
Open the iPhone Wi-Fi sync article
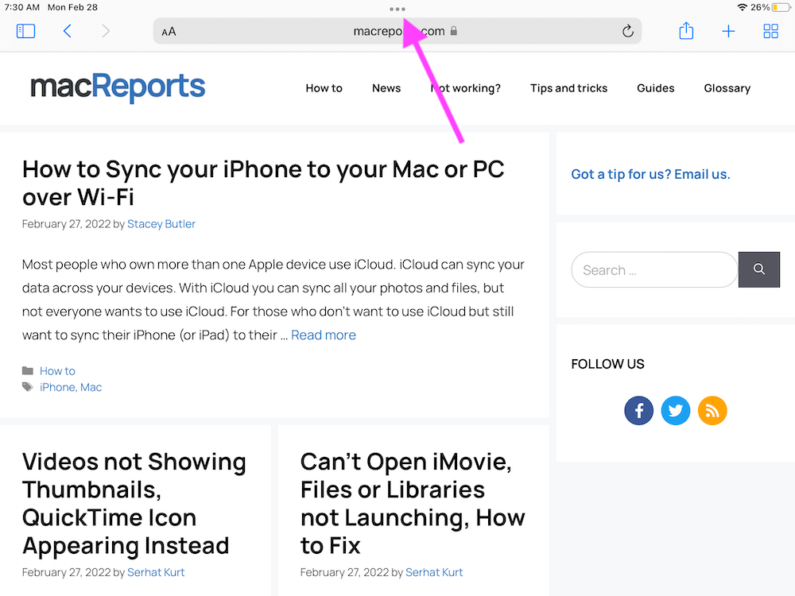point(263,183)
